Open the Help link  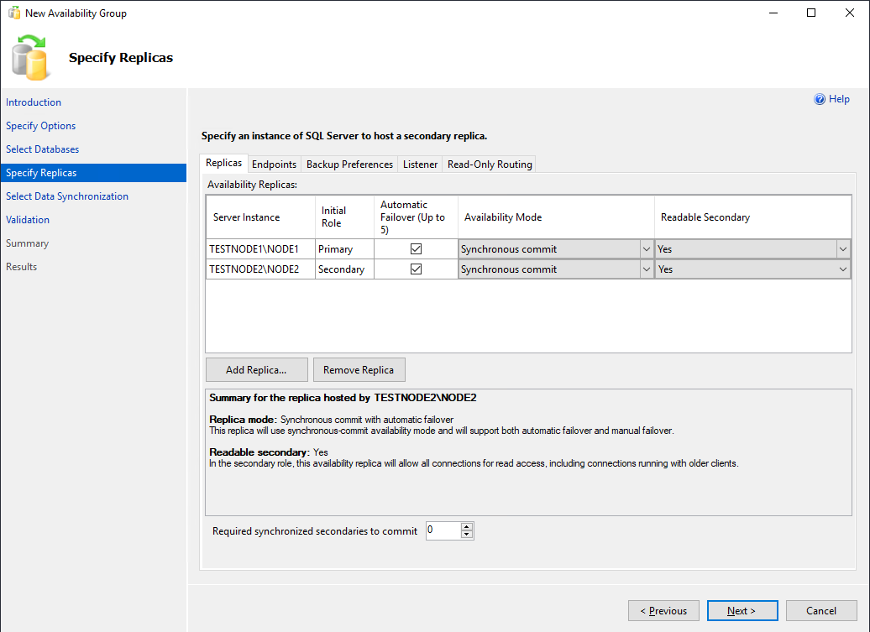tap(839, 99)
